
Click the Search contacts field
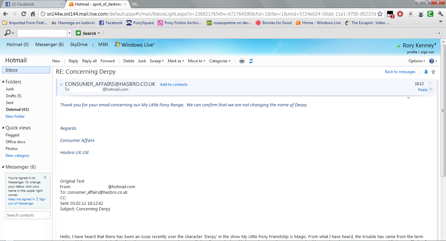[x=28, y=215]
